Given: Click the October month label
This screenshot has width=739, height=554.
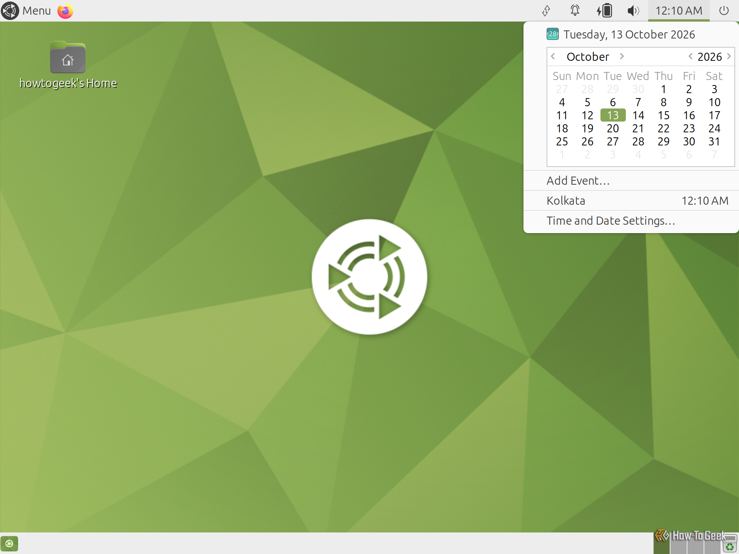Looking at the screenshot, I should tap(588, 57).
